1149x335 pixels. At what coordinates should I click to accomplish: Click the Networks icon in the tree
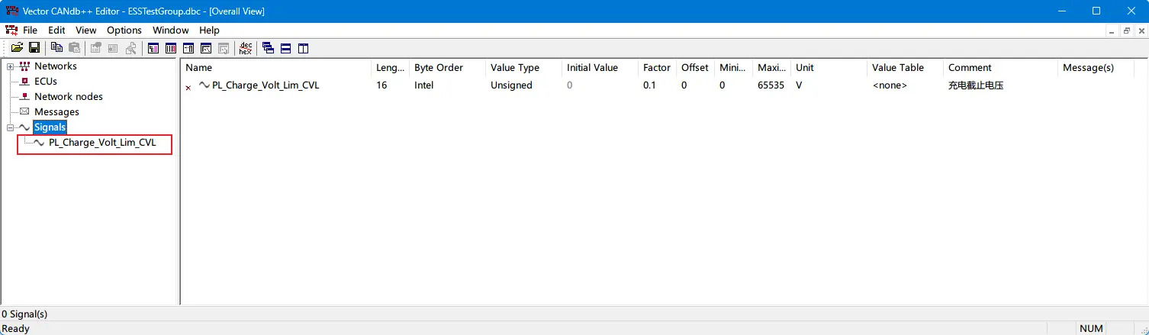24,66
